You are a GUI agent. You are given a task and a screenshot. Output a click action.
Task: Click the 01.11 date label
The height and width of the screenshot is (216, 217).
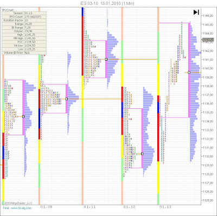click(90, 207)
